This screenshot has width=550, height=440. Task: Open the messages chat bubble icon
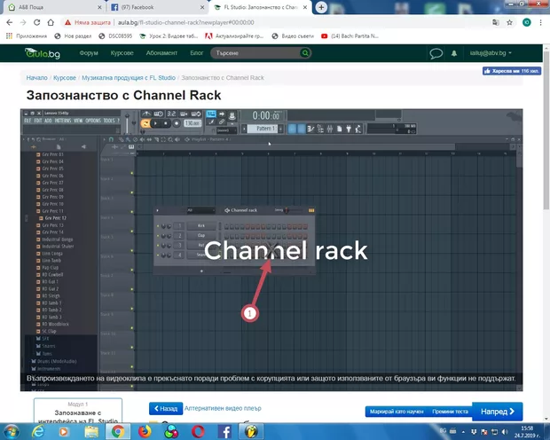(x=436, y=53)
